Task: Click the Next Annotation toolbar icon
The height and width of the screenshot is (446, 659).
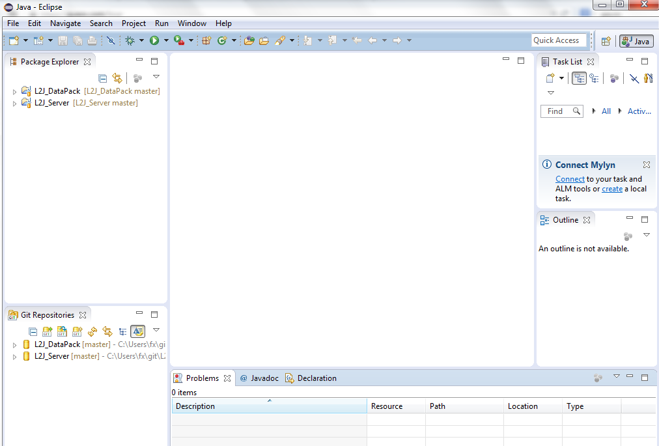Action: [307, 40]
